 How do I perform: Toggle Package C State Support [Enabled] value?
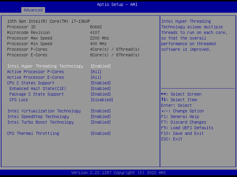(101, 94)
